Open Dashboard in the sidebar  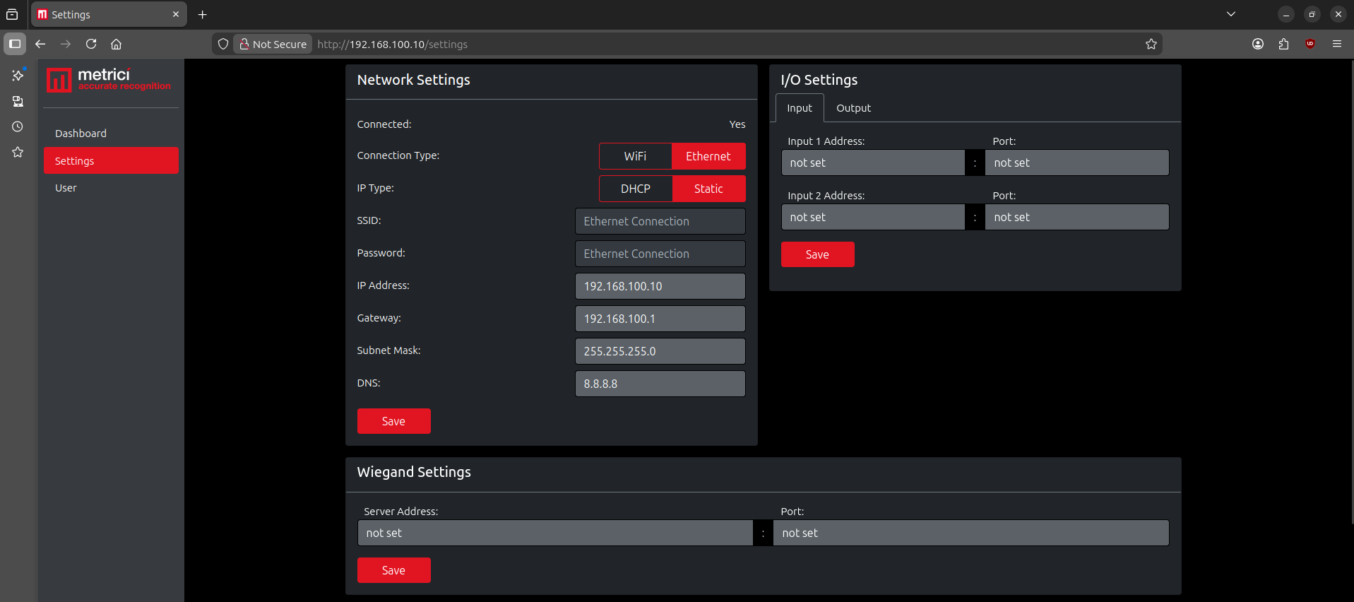(x=111, y=134)
